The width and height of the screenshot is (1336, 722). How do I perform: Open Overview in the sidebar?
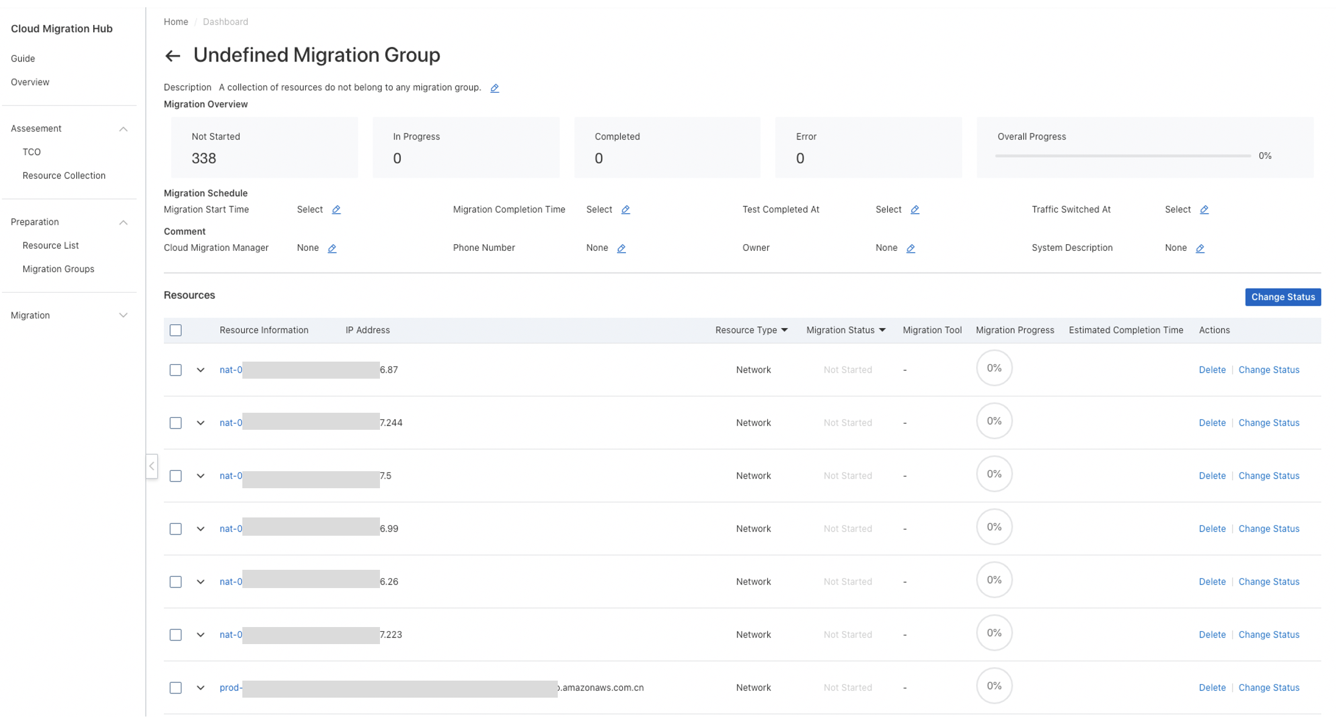coord(30,82)
